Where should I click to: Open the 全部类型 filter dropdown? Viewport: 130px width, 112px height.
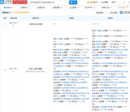coord(100,13)
